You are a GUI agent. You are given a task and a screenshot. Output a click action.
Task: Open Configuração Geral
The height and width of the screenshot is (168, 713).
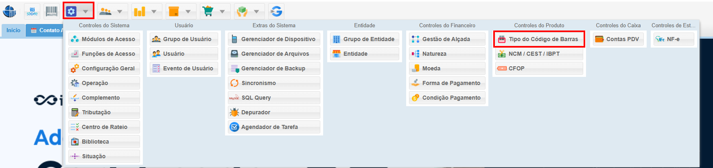pyautogui.click(x=104, y=68)
